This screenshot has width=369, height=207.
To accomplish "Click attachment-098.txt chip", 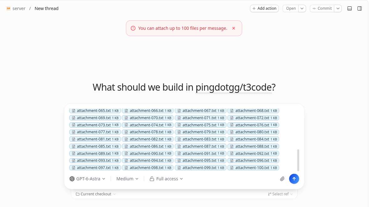I will click(x=148, y=168).
